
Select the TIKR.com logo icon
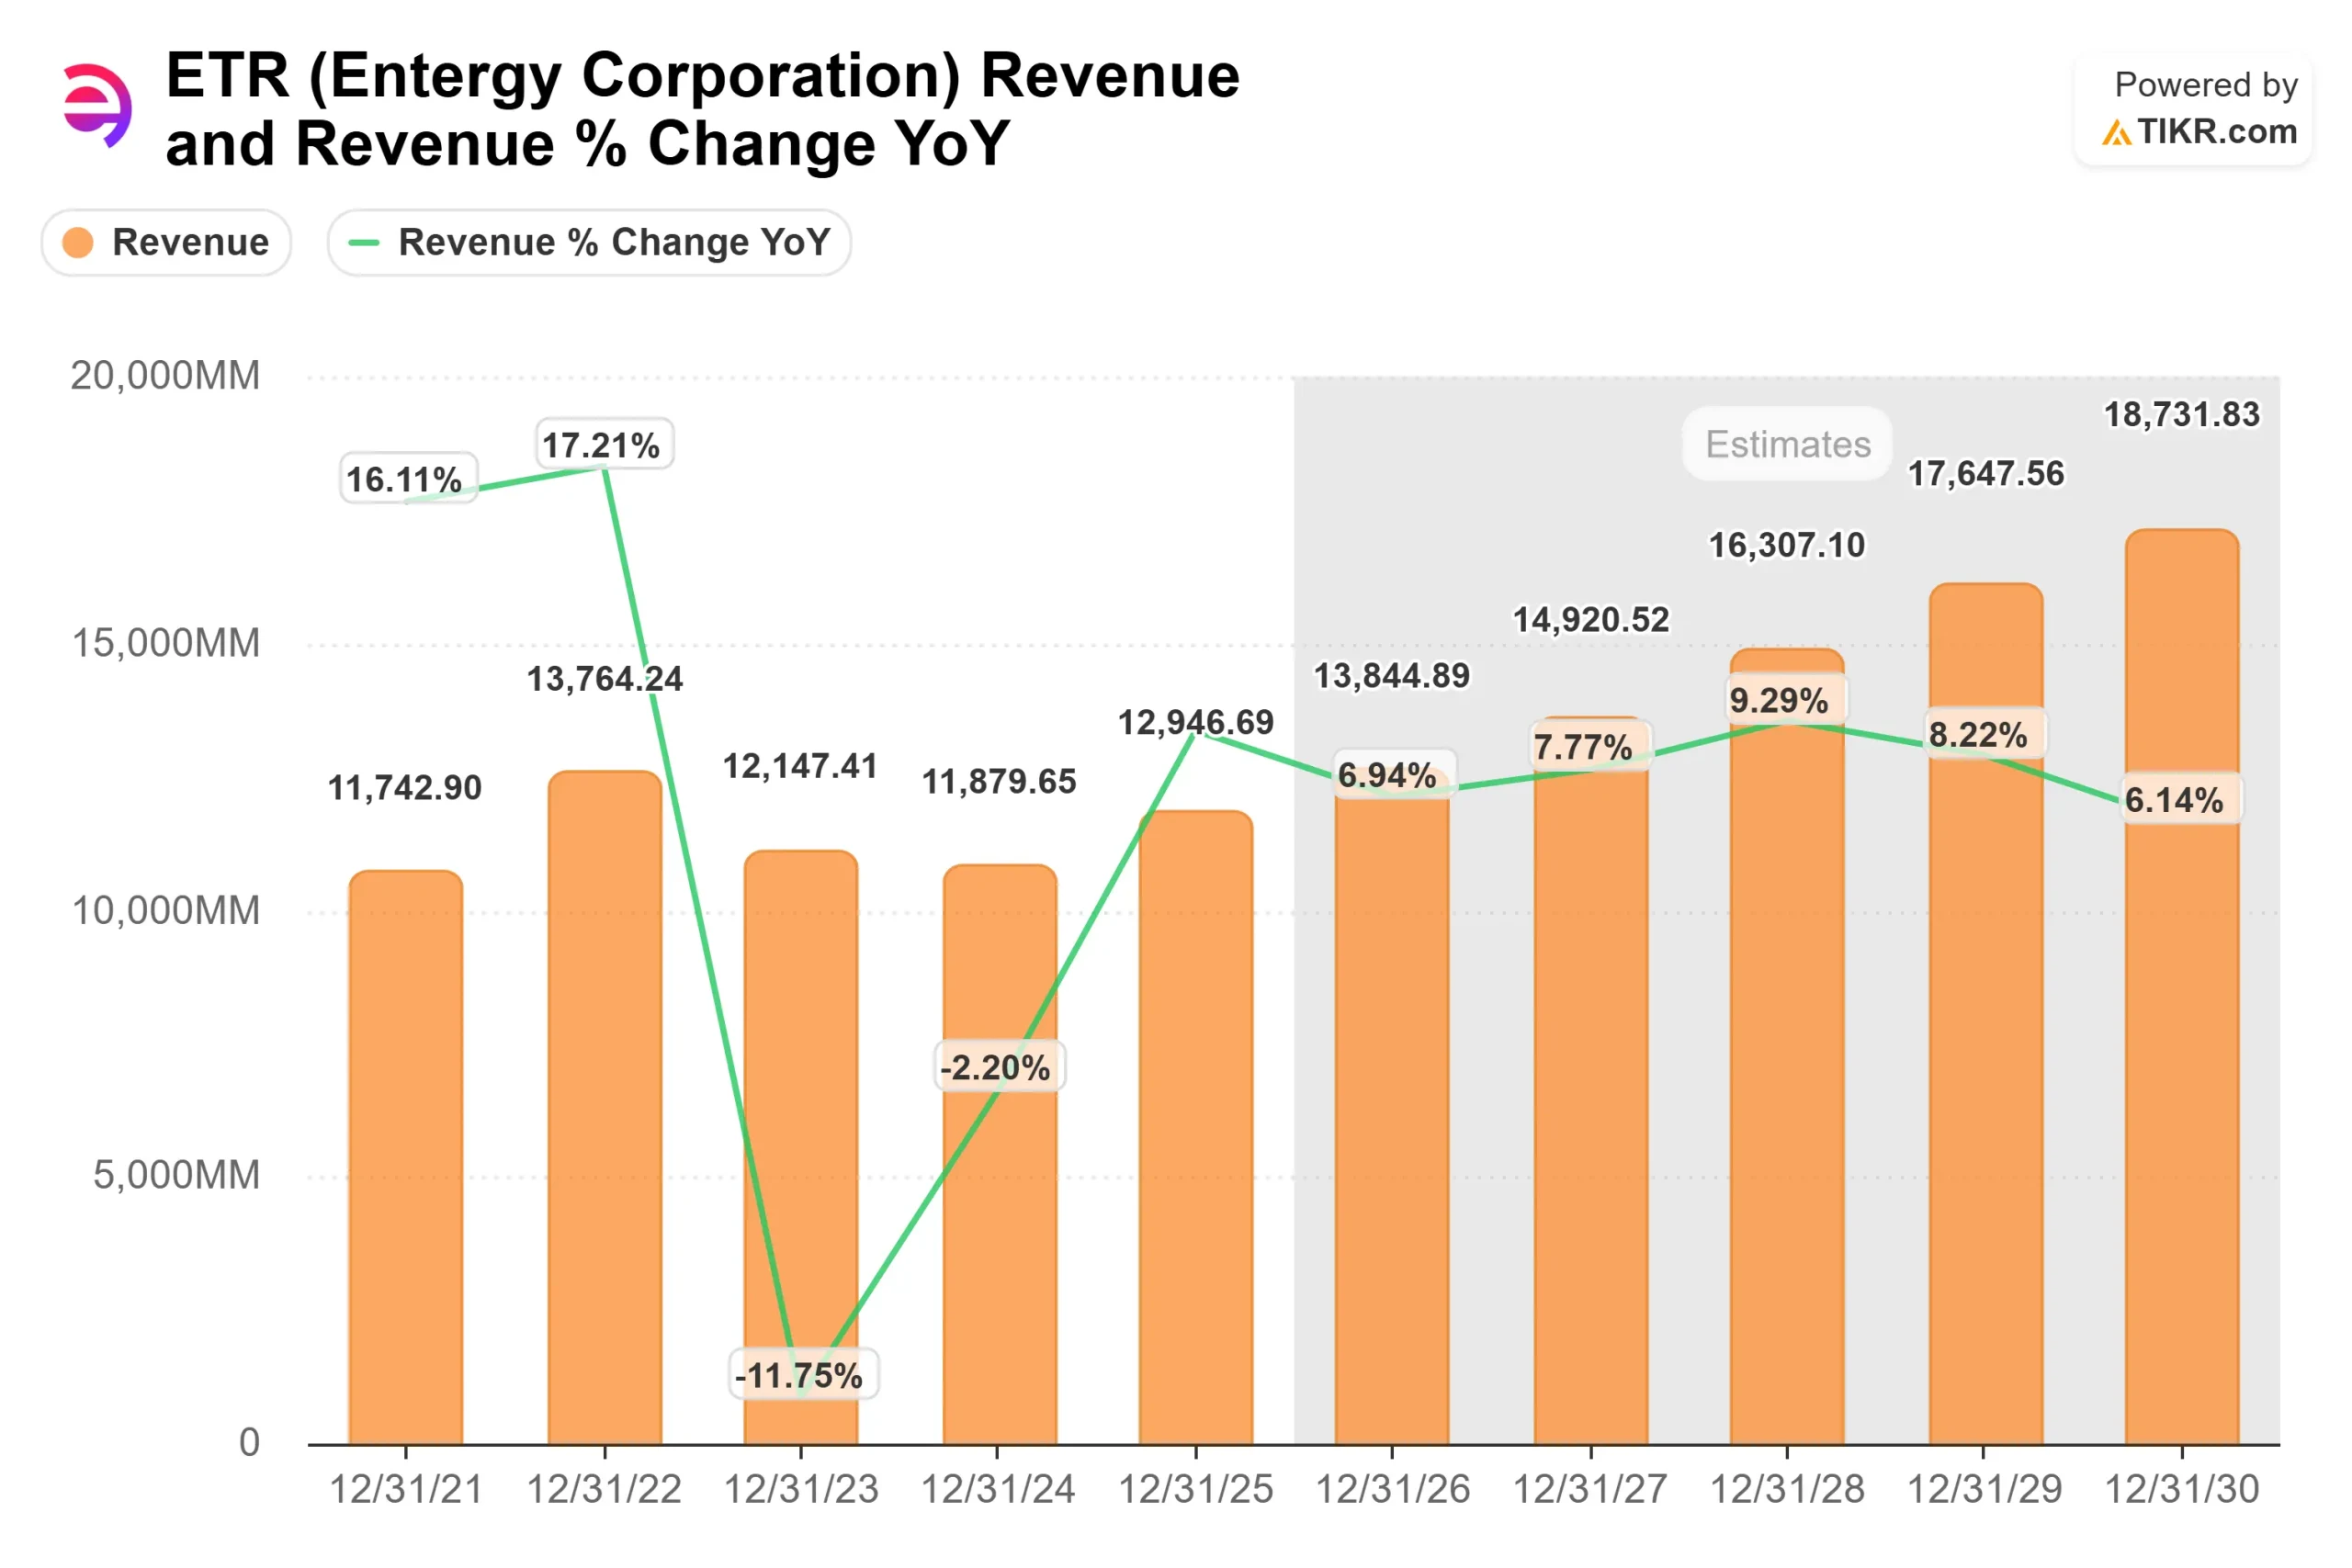click(x=2115, y=132)
